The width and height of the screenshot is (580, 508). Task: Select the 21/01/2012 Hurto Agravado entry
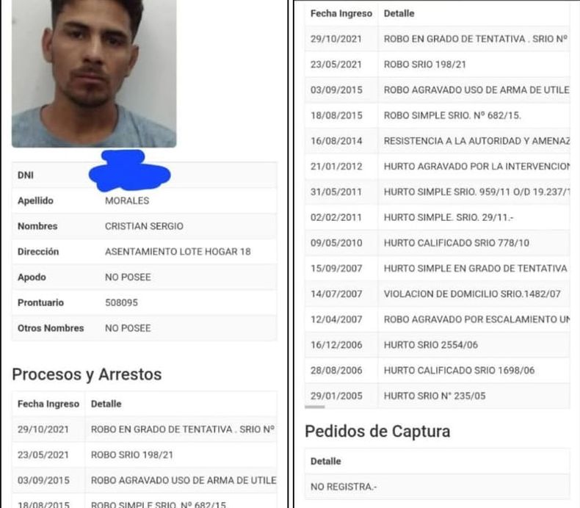(438, 167)
